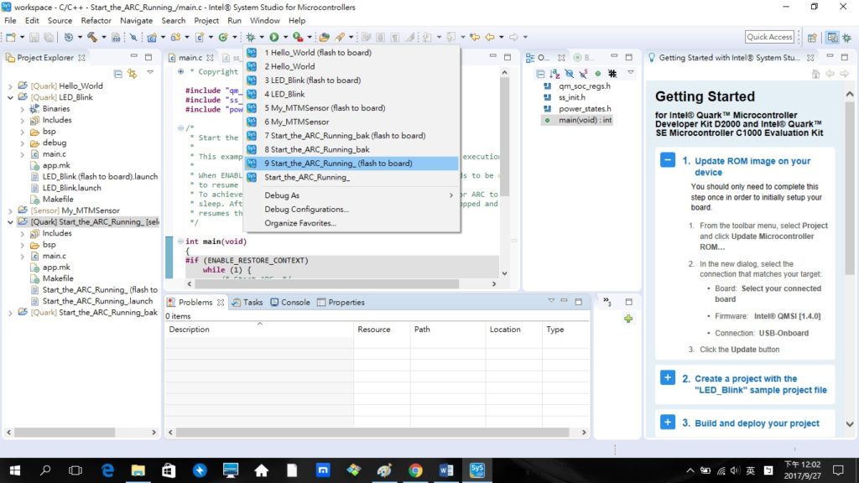Click the Run external tools icon
859x483 pixels.
298,37
